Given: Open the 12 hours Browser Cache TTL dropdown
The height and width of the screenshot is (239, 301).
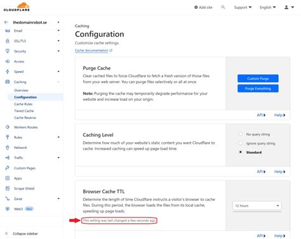Looking at the screenshot, I should click(257, 205).
